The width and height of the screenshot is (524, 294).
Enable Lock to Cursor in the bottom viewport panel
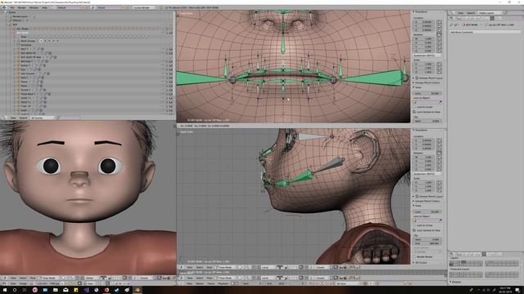pos(414,225)
